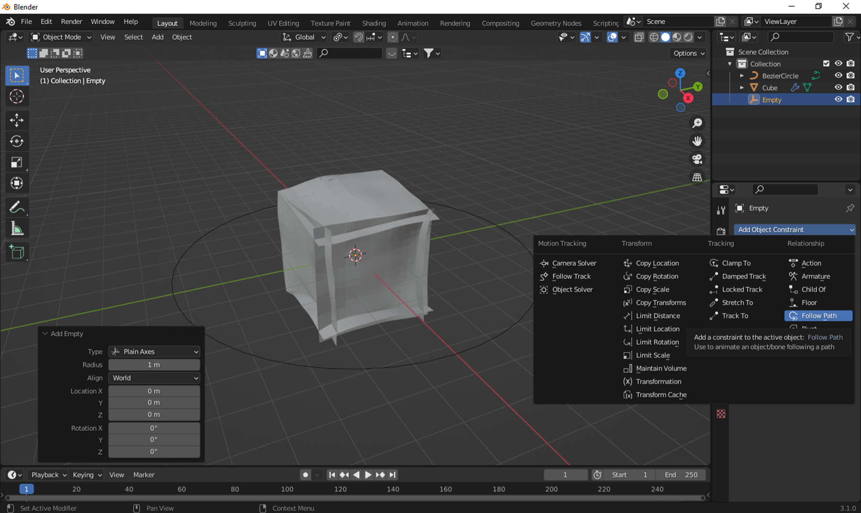Click the End frame 250 field
The width and height of the screenshot is (861, 513).
[681, 475]
